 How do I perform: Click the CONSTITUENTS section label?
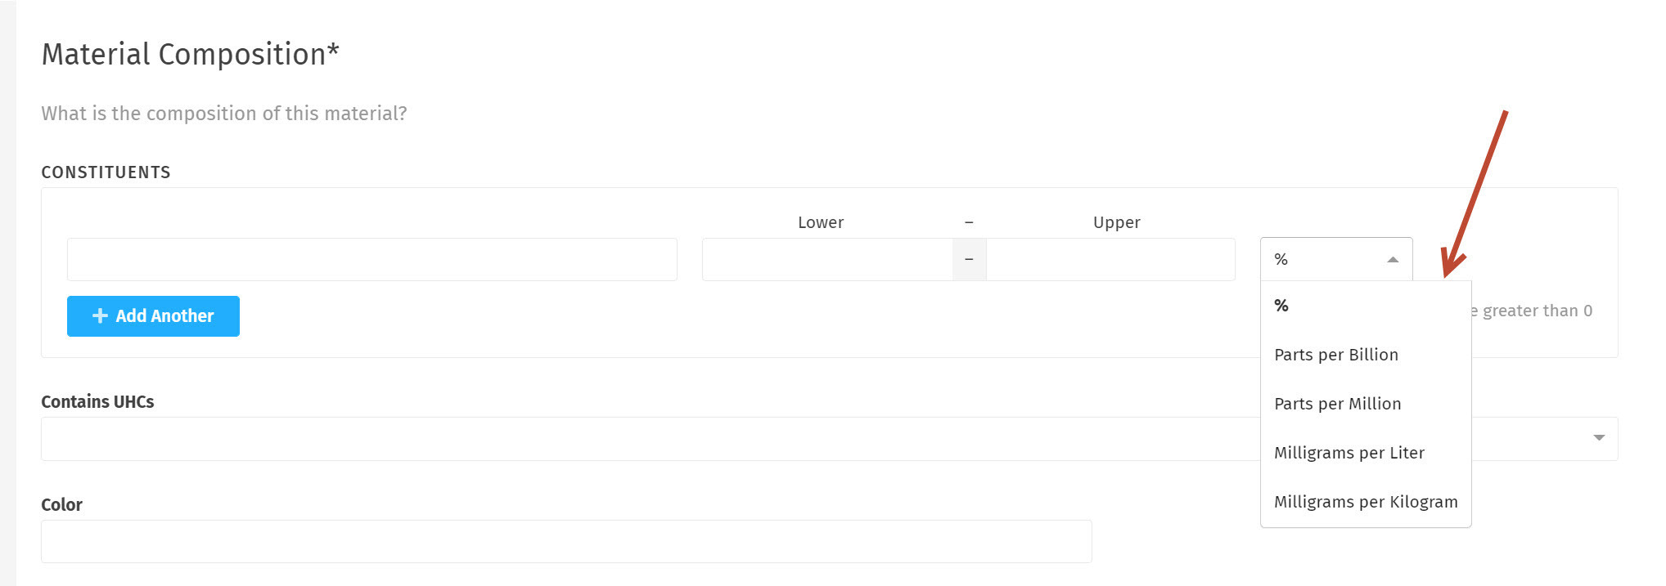[x=106, y=172]
